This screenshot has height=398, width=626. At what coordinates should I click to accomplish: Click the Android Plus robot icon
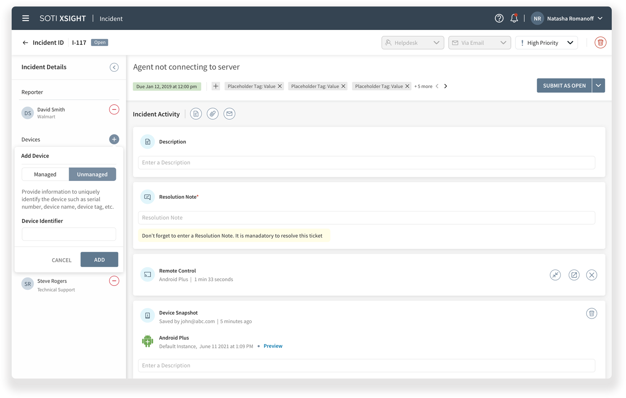point(147,341)
